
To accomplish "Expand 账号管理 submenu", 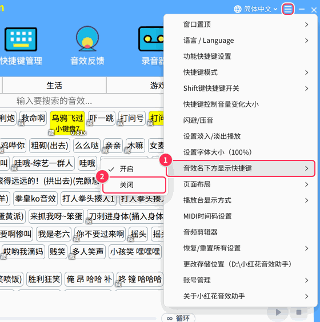I will pos(241,280).
